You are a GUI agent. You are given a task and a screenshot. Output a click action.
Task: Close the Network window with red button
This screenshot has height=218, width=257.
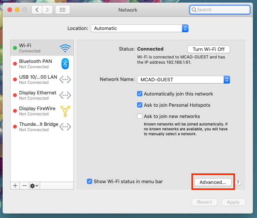click(x=10, y=10)
